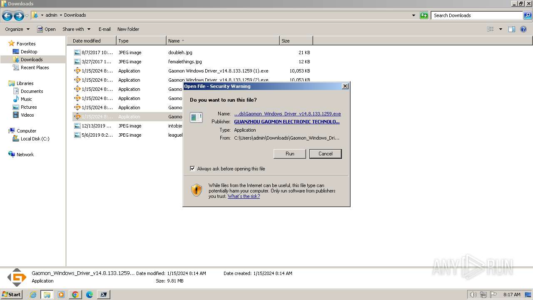Cancel the Open File security warning

point(326,154)
